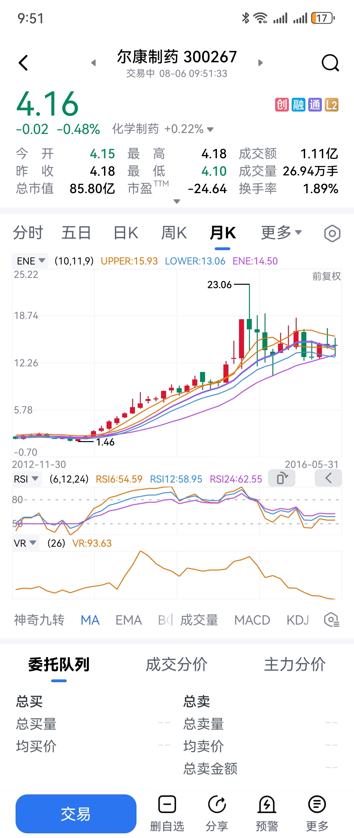Tap the 通 badge icon
This screenshot has width=354, height=838.
tap(315, 105)
